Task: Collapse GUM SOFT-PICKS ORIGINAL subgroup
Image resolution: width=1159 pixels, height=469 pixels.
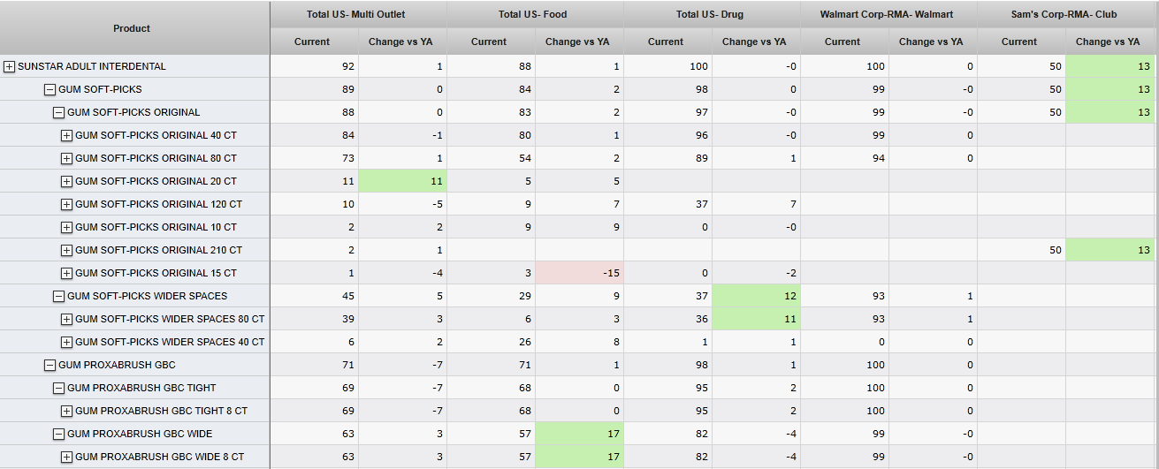Action: tap(58, 112)
